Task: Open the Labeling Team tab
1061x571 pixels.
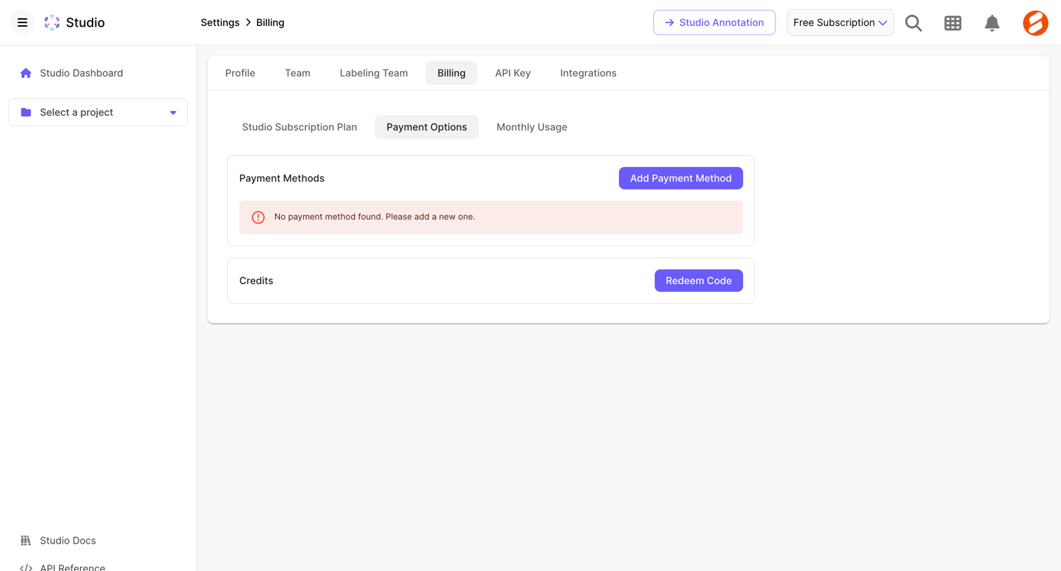Action: click(x=373, y=73)
